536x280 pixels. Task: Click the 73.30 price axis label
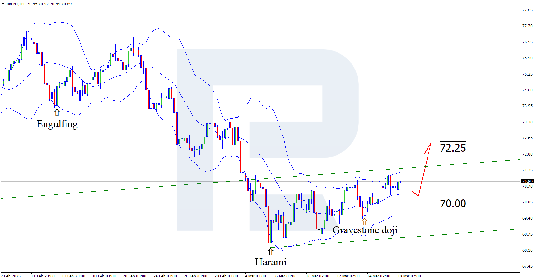click(527, 122)
